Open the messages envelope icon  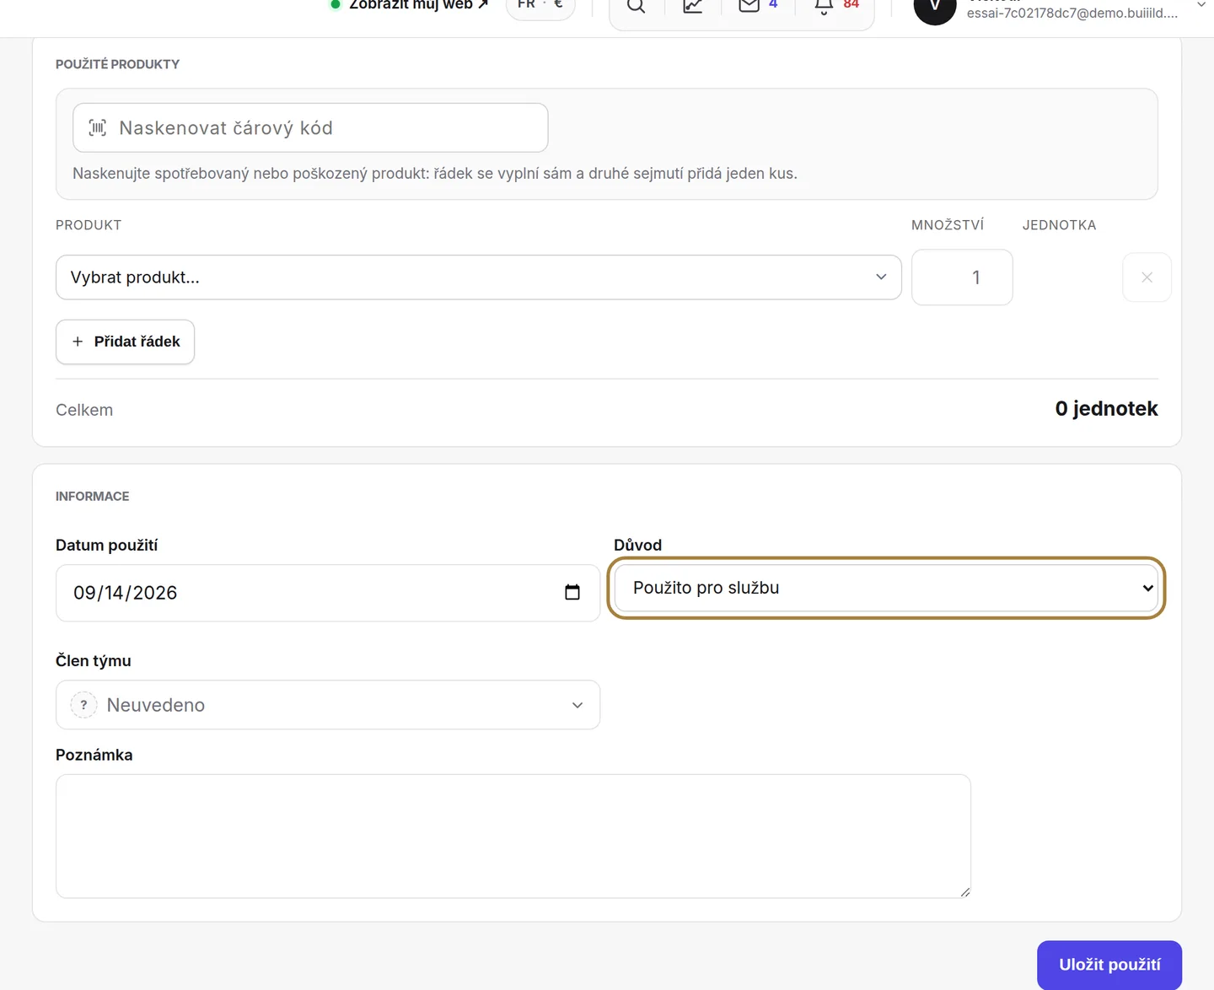click(x=749, y=5)
